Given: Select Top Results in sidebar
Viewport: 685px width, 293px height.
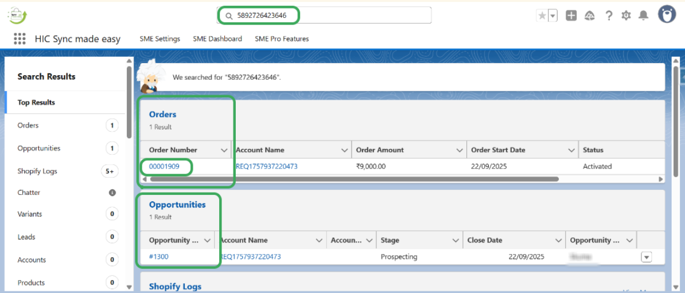Looking at the screenshot, I should 65,103.
